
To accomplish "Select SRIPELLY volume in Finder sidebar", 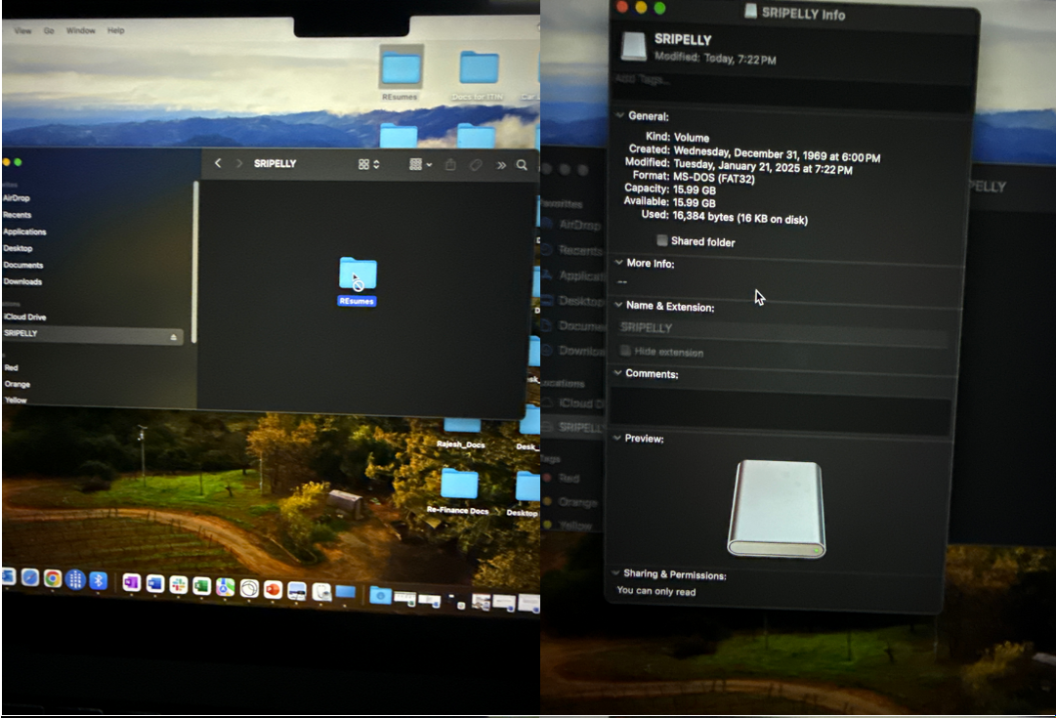I will coord(92,335).
